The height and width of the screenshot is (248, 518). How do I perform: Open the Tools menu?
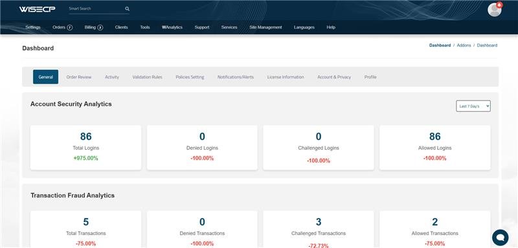pyautogui.click(x=144, y=27)
